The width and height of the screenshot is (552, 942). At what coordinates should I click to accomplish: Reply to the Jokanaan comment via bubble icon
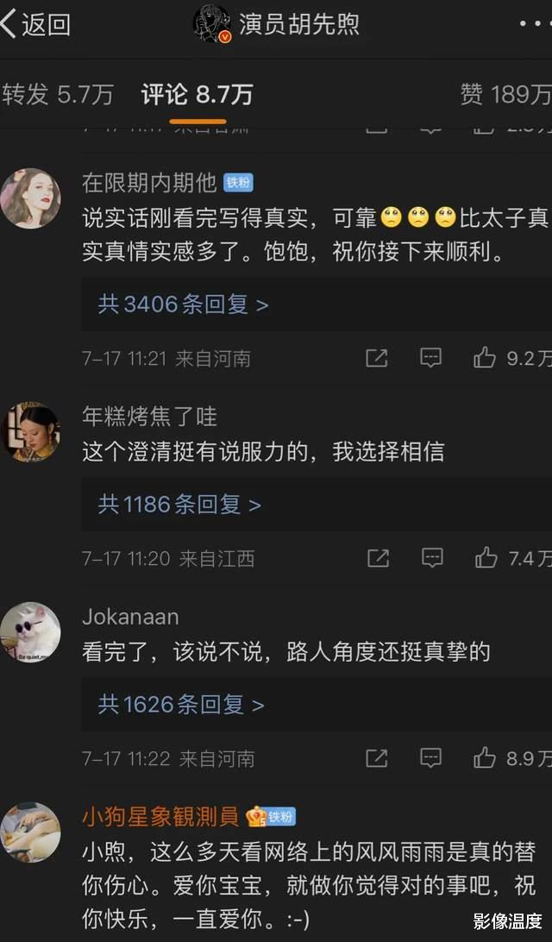pyautogui.click(x=430, y=758)
